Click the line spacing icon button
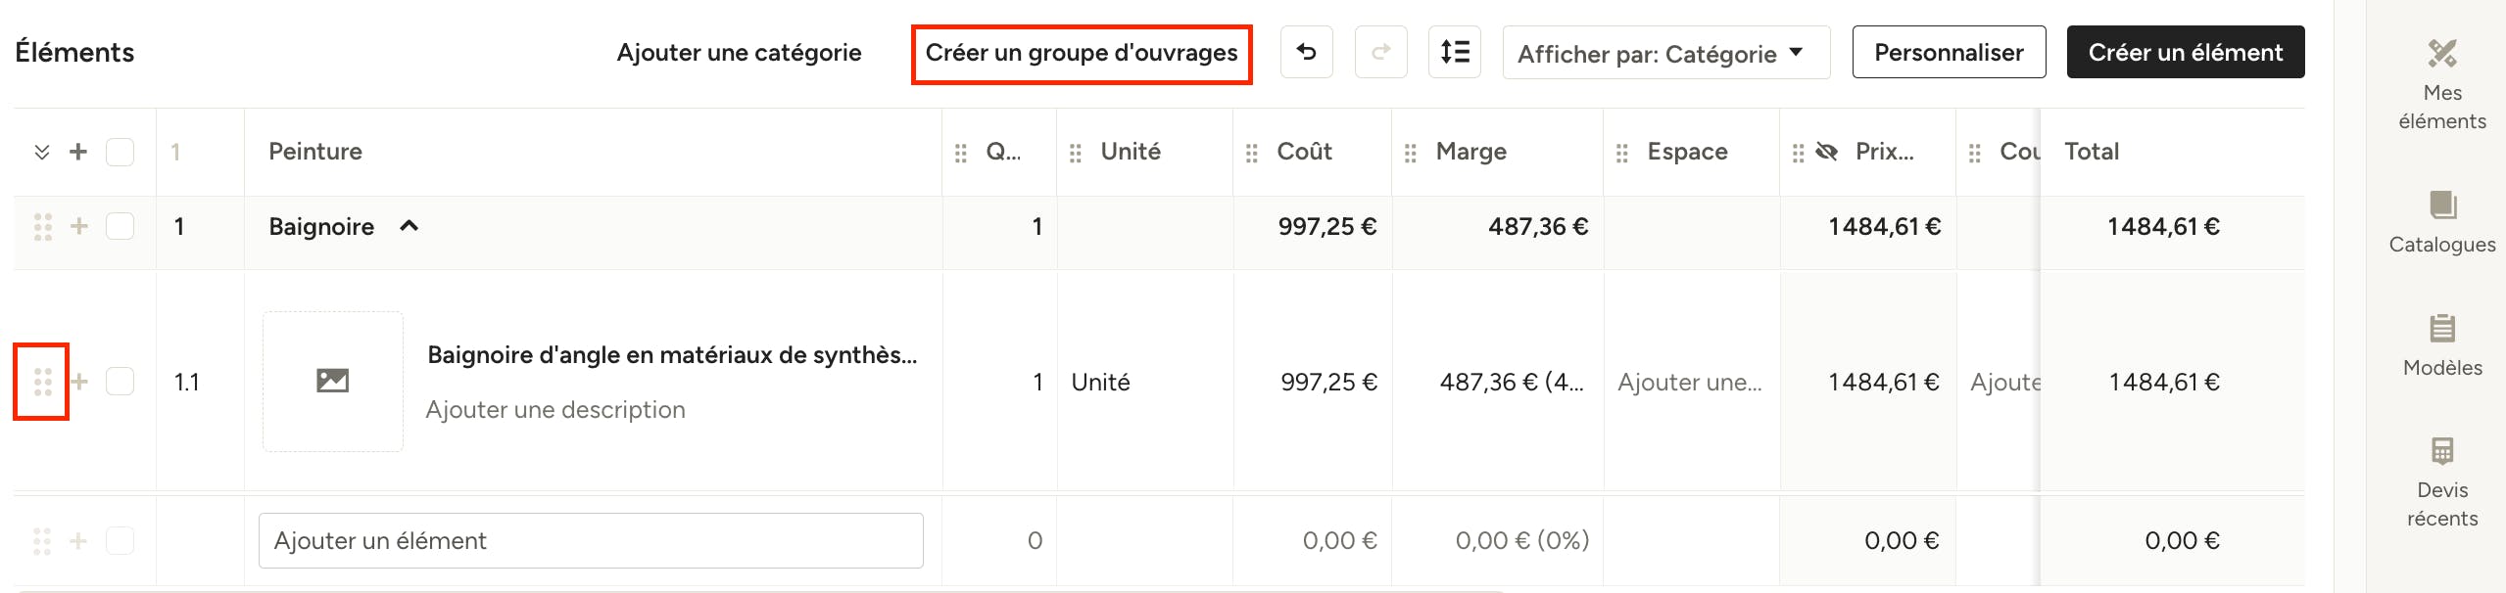This screenshot has height=593, width=2506. click(1455, 52)
